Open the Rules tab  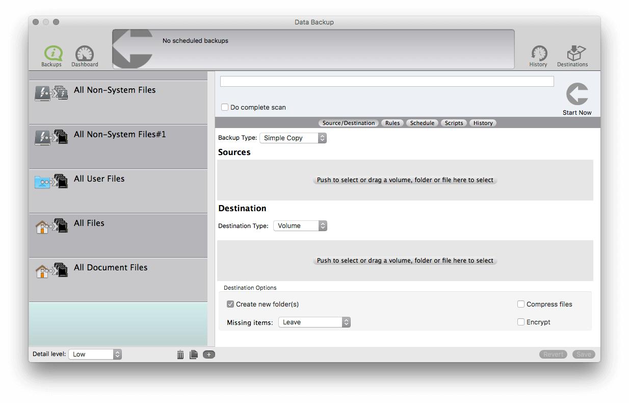tap(392, 123)
